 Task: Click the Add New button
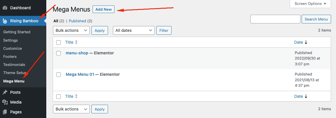pos(104,10)
